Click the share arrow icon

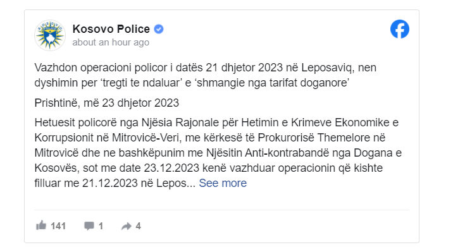coord(127,226)
